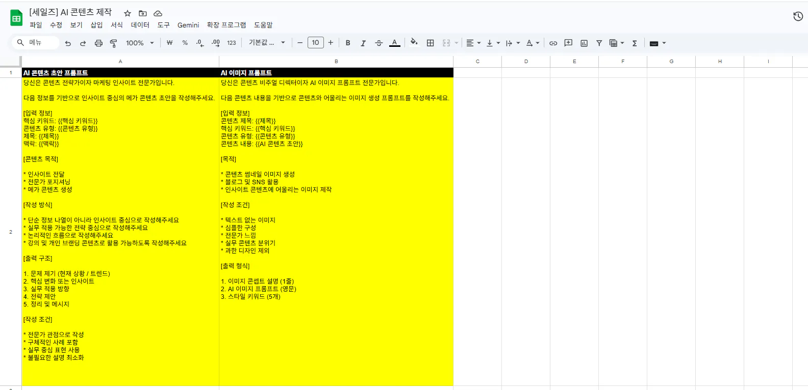This screenshot has width=808, height=390.
Task: Open the 보기 menu
Action: (x=77, y=25)
